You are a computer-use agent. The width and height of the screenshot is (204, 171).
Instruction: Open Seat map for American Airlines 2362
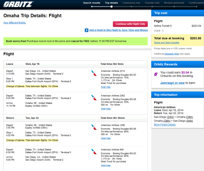(x=106, y=109)
